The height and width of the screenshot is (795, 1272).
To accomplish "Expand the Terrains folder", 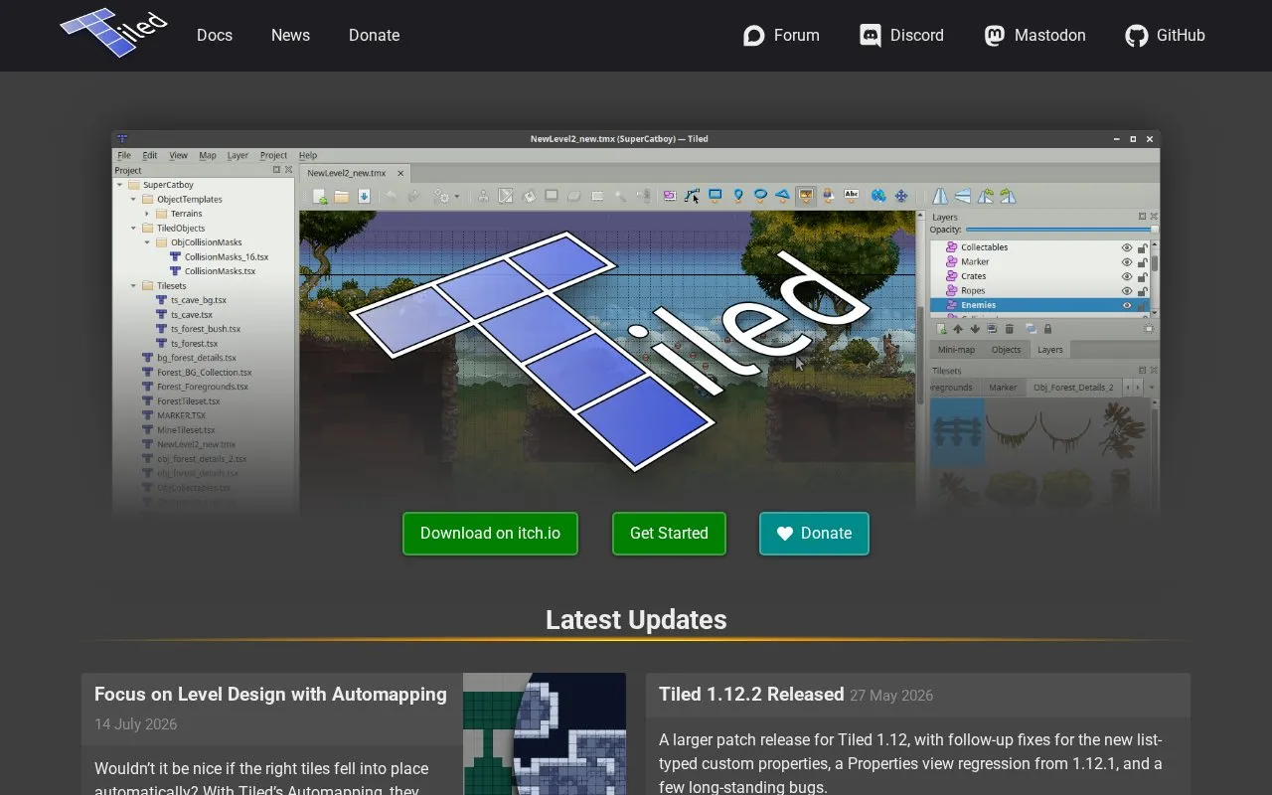I will tap(147, 214).
